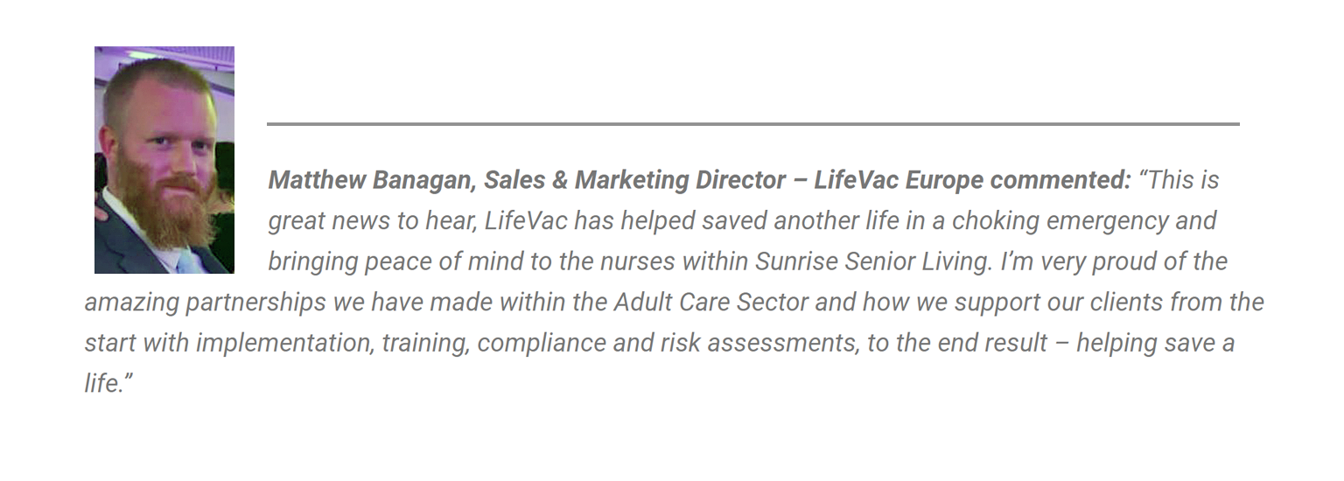The image size is (1344, 481).
Task: Click the gray horizontal divider line
Action: (753, 124)
